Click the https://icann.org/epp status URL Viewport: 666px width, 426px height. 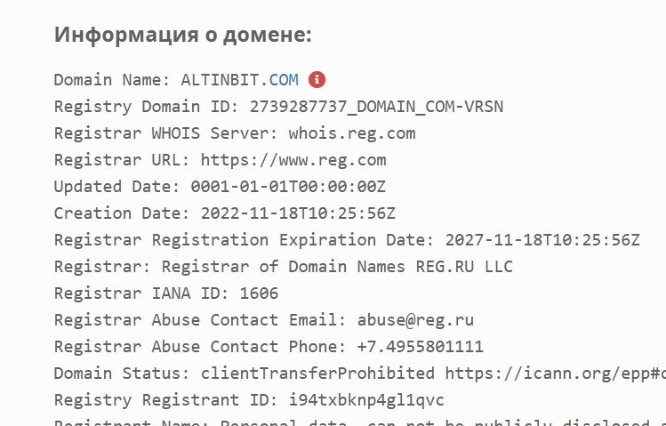551,374
